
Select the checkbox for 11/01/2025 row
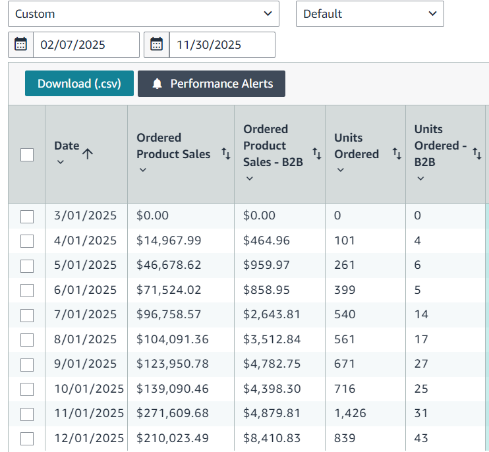click(x=27, y=414)
